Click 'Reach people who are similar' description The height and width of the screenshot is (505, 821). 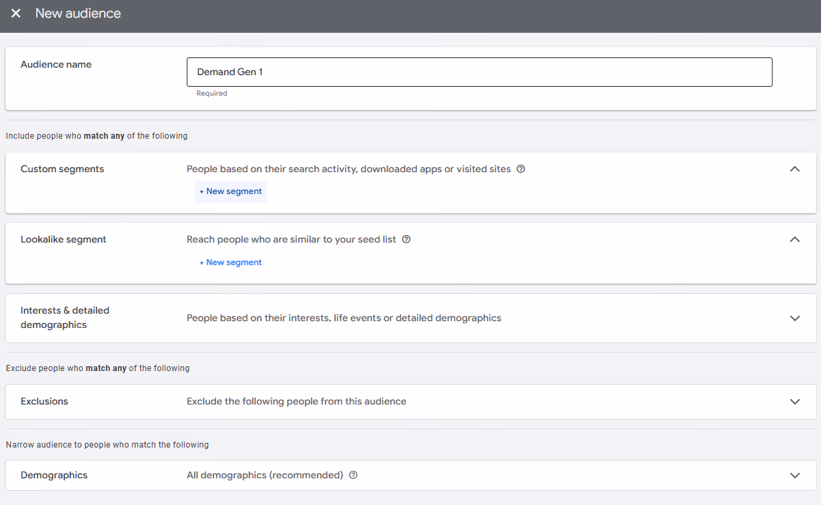291,239
